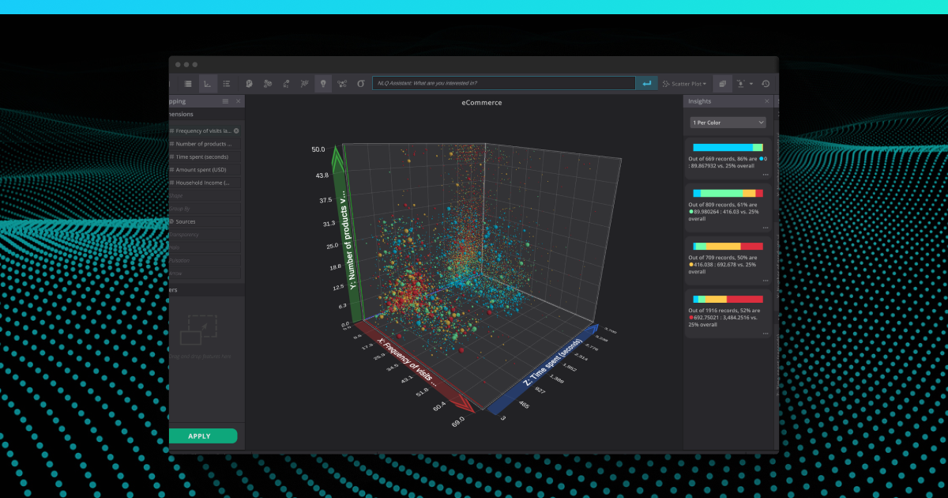Screen dimensions: 948x498
Task: Click the scattered-nodes anomaly detection icon
Action: point(305,83)
